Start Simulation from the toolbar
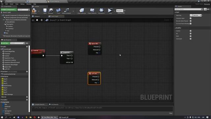This screenshot has width=211, height=119. [x=101, y=11]
